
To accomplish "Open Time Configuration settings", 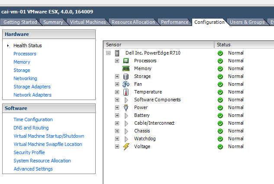I will click(x=33, y=119).
